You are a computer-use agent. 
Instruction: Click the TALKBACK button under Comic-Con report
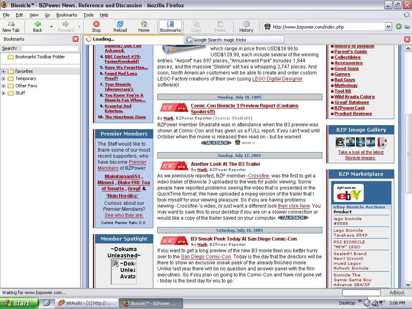(216, 143)
